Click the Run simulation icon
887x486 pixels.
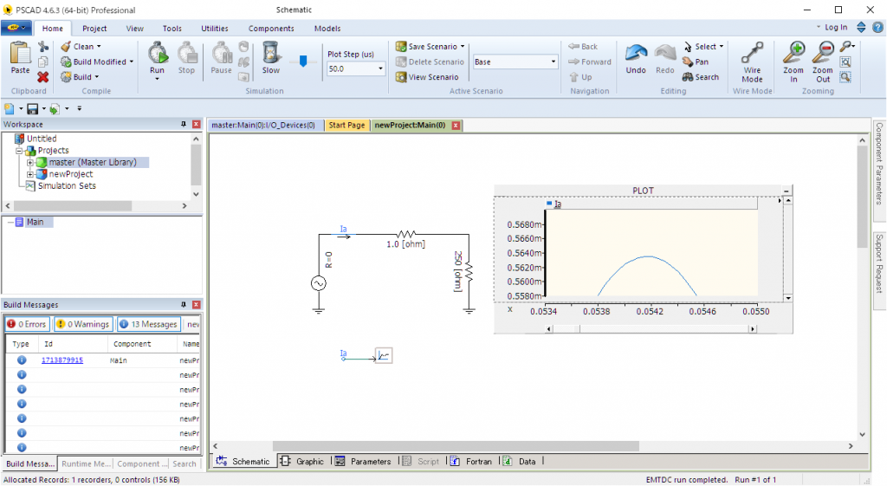[157, 54]
